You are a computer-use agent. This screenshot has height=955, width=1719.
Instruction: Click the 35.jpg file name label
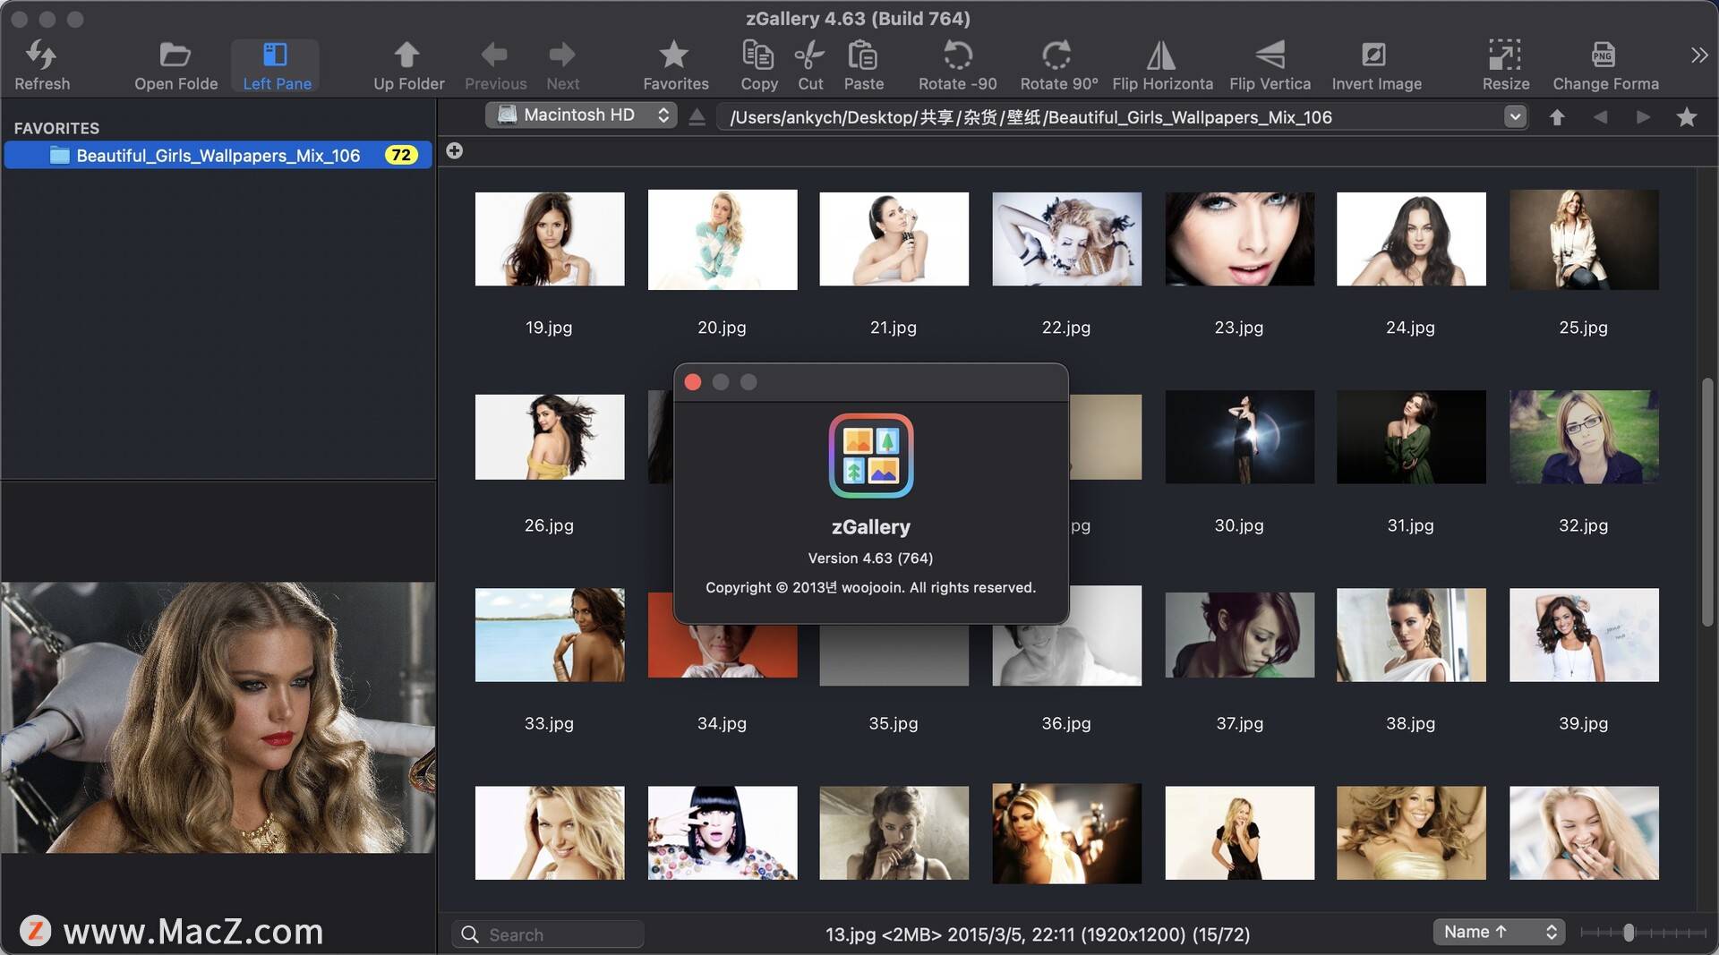pyautogui.click(x=894, y=723)
